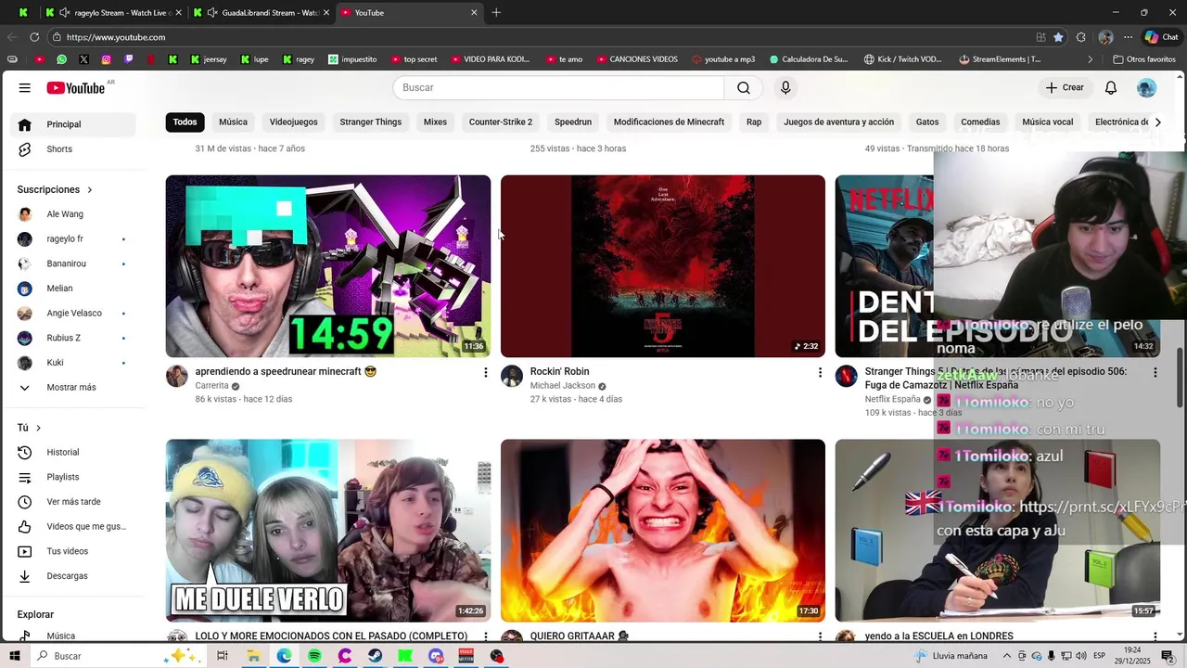1187x668 pixels.
Task: Open the Chat button in browser toolbar
Action: click(1162, 37)
